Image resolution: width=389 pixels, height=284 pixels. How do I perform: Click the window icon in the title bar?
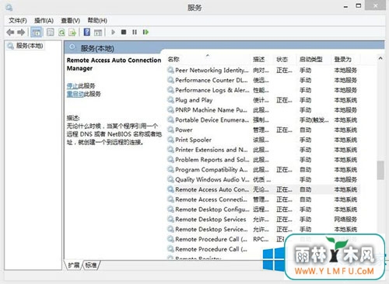9,8
